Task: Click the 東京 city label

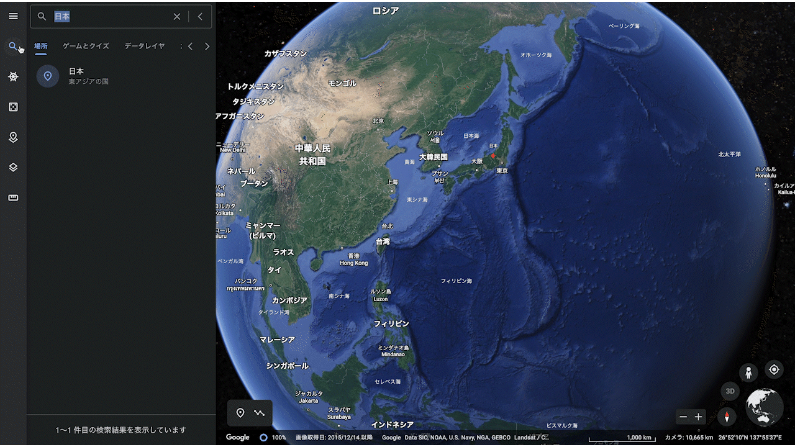Action: (x=502, y=171)
